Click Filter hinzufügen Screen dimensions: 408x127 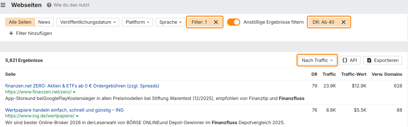pyautogui.click(x=30, y=33)
